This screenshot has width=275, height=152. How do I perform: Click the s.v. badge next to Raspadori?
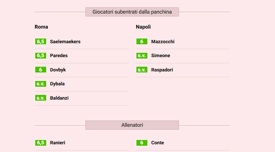coord(142,70)
